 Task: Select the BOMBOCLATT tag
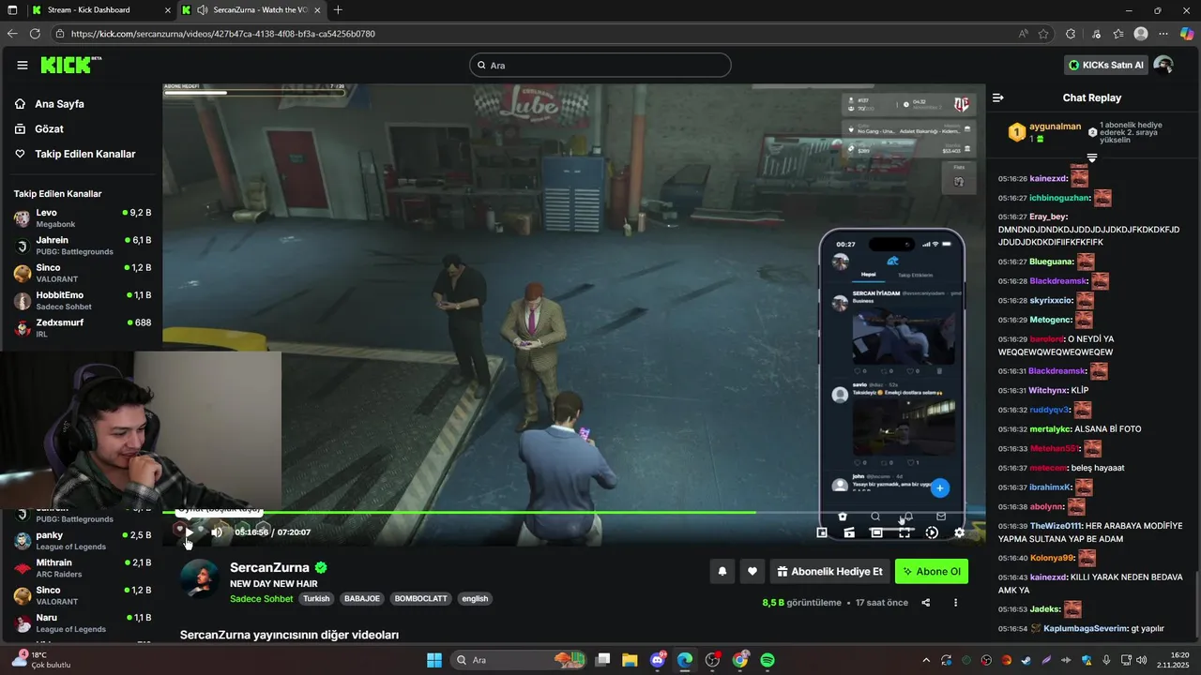421,598
